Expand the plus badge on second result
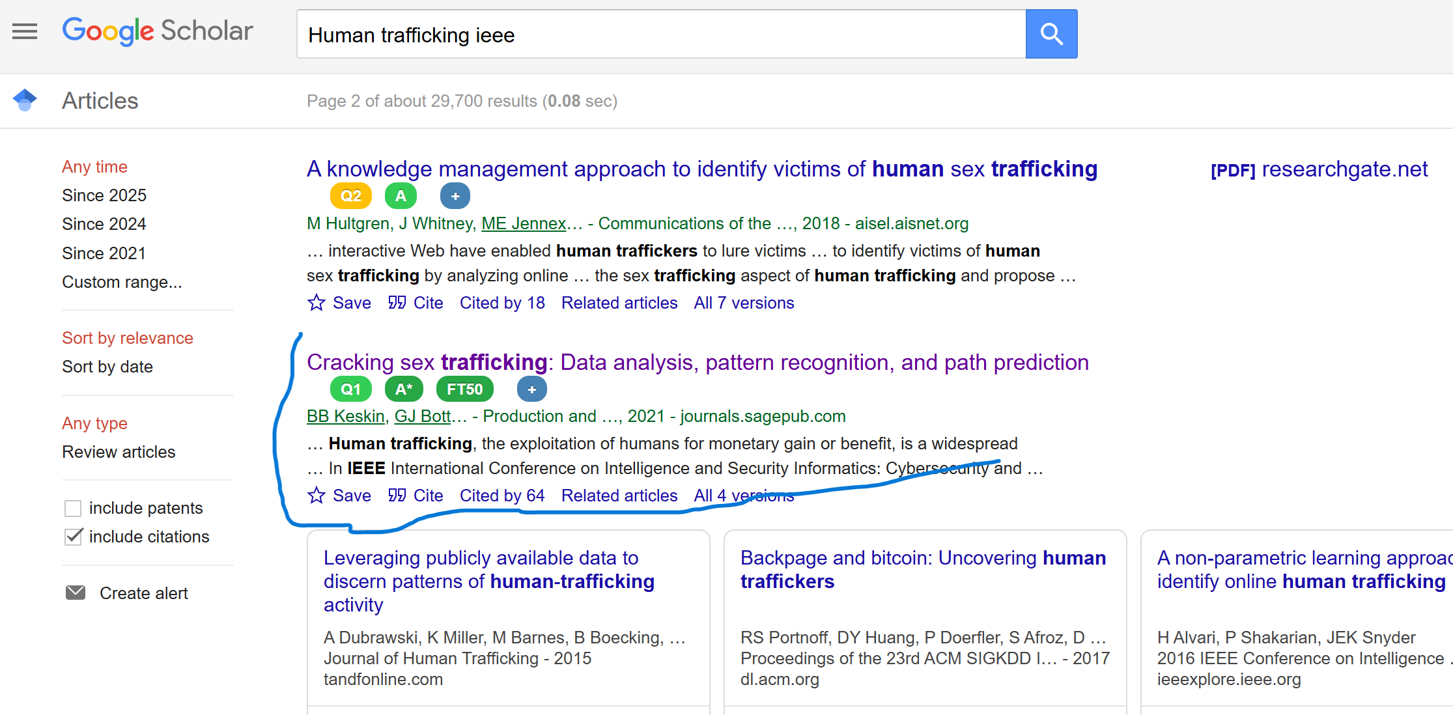The height and width of the screenshot is (715, 1453). click(x=532, y=389)
